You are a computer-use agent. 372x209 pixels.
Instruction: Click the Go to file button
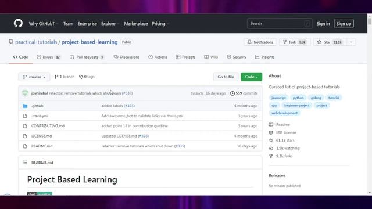pos(226,77)
